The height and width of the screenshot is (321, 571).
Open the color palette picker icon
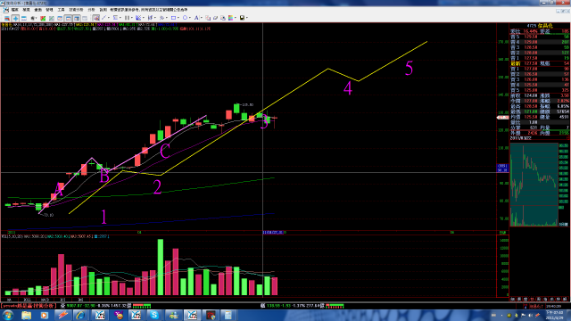[230, 18]
